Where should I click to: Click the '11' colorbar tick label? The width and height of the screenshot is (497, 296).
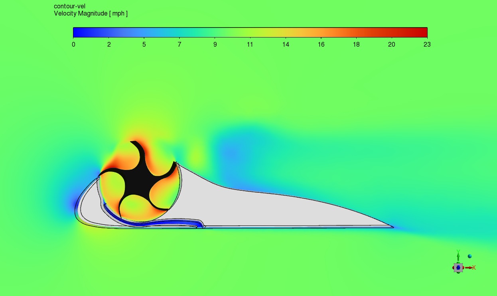pyautogui.click(x=250, y=44)
